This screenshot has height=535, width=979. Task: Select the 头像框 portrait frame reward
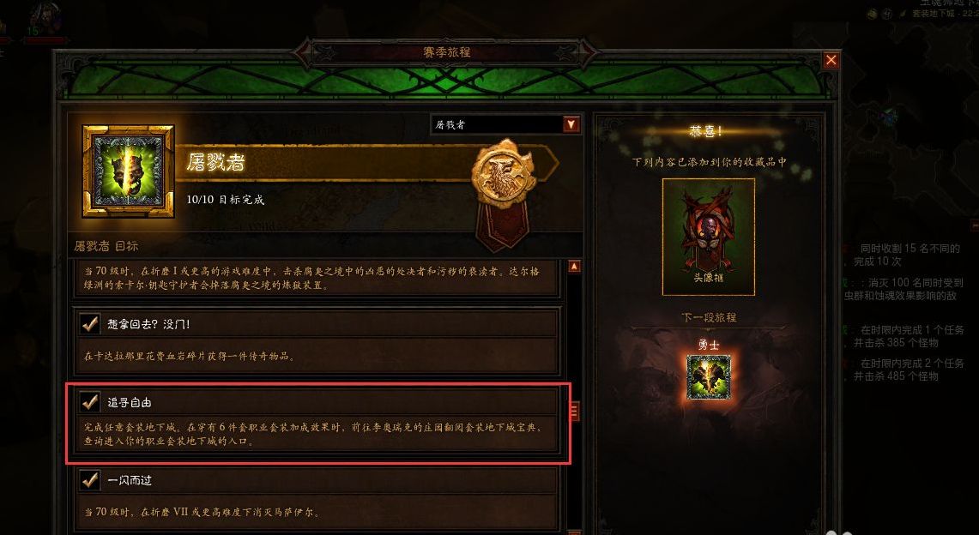tap(709, 237)
